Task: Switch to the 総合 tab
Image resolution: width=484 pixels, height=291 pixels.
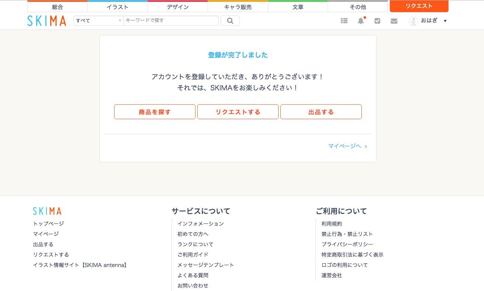Action: 58,7
